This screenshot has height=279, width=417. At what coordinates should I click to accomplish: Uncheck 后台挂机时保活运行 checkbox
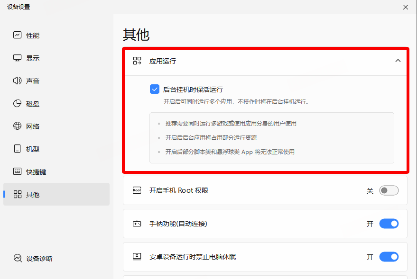click(155, 89)
